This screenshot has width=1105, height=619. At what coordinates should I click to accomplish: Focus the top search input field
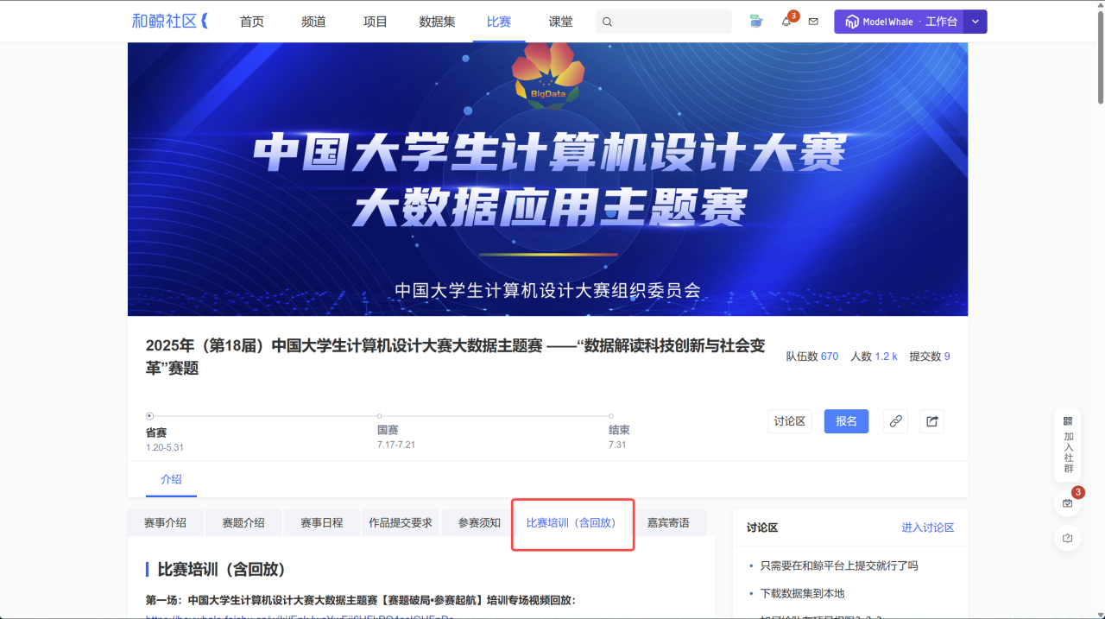click(x=664, y=22)
